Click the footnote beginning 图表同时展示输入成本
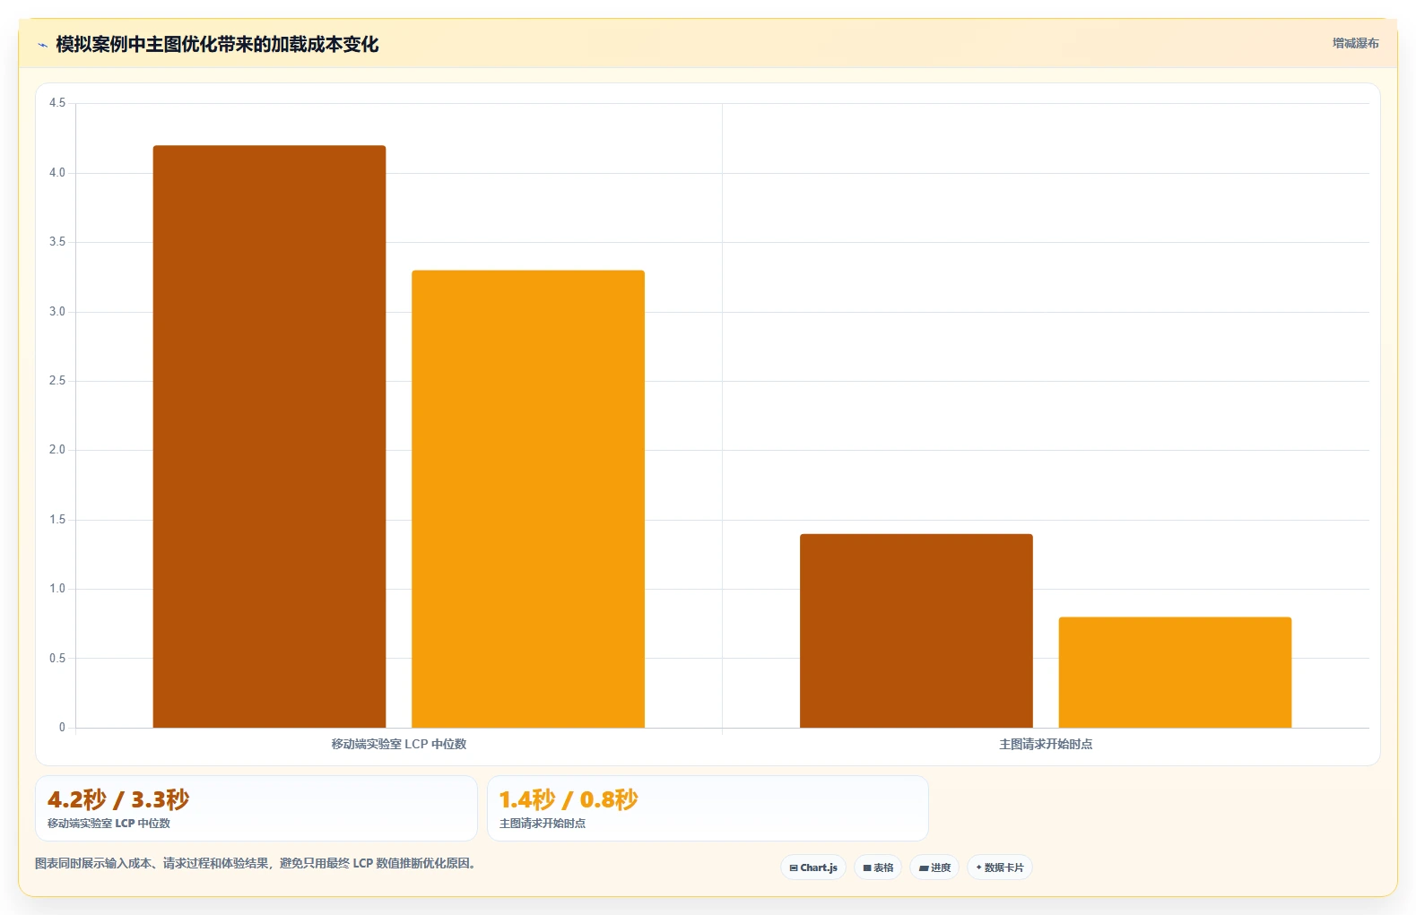1416x915 pixels. pos(257,864)
